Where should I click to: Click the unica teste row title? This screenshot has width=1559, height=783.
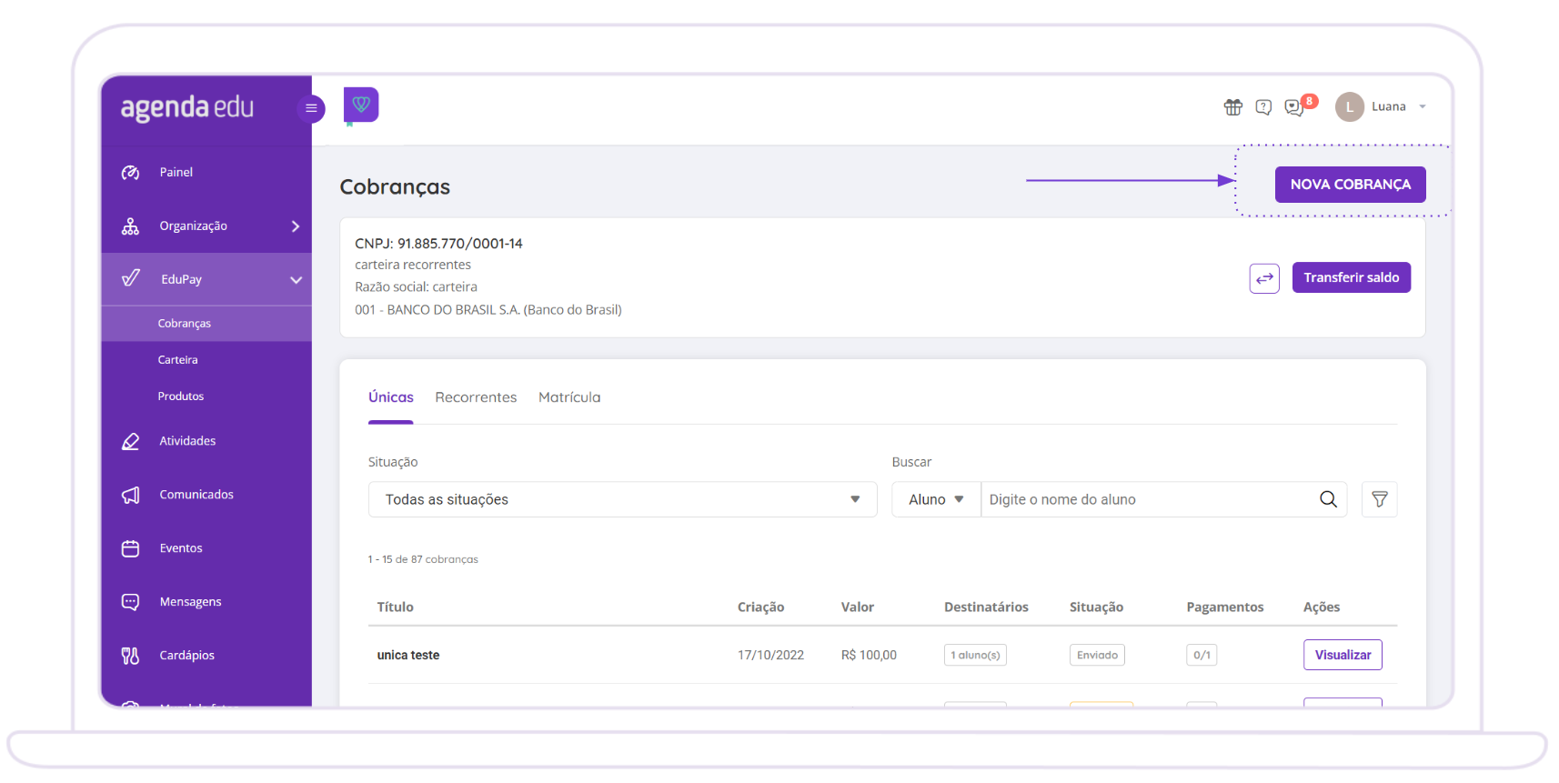click(x=408, y=655)
